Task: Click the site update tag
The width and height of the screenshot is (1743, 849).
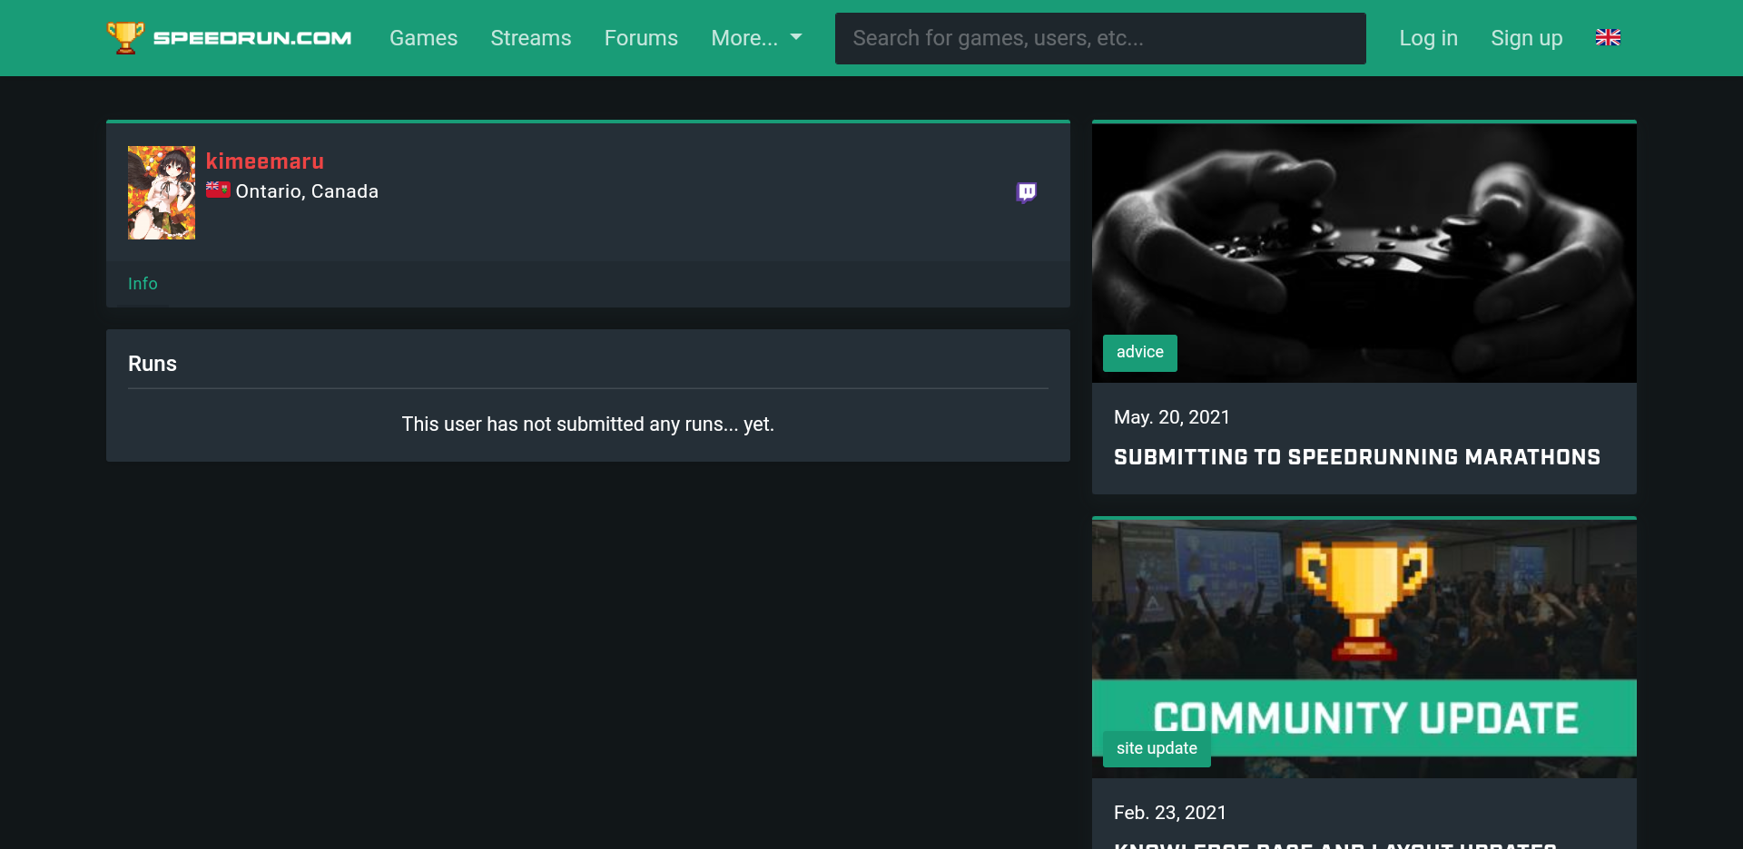Action: click(x=1157, y=749)
